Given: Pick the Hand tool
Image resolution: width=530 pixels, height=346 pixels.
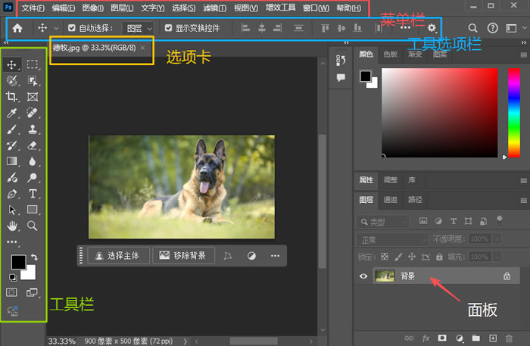Looking at the screenshot, I should click(12, 226).
